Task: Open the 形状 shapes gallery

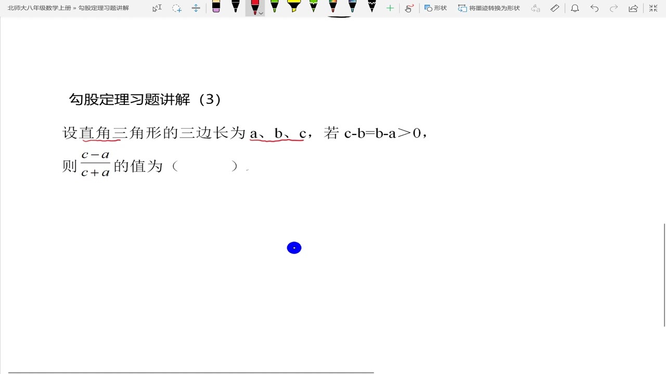Action: coord(436,8)
